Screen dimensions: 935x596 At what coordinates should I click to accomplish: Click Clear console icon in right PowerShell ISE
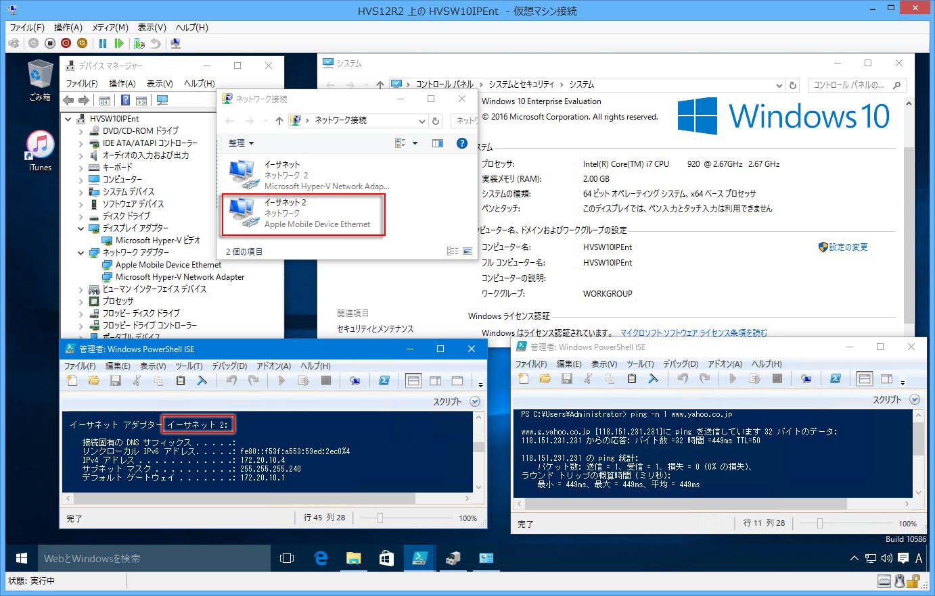pos(653,379)
